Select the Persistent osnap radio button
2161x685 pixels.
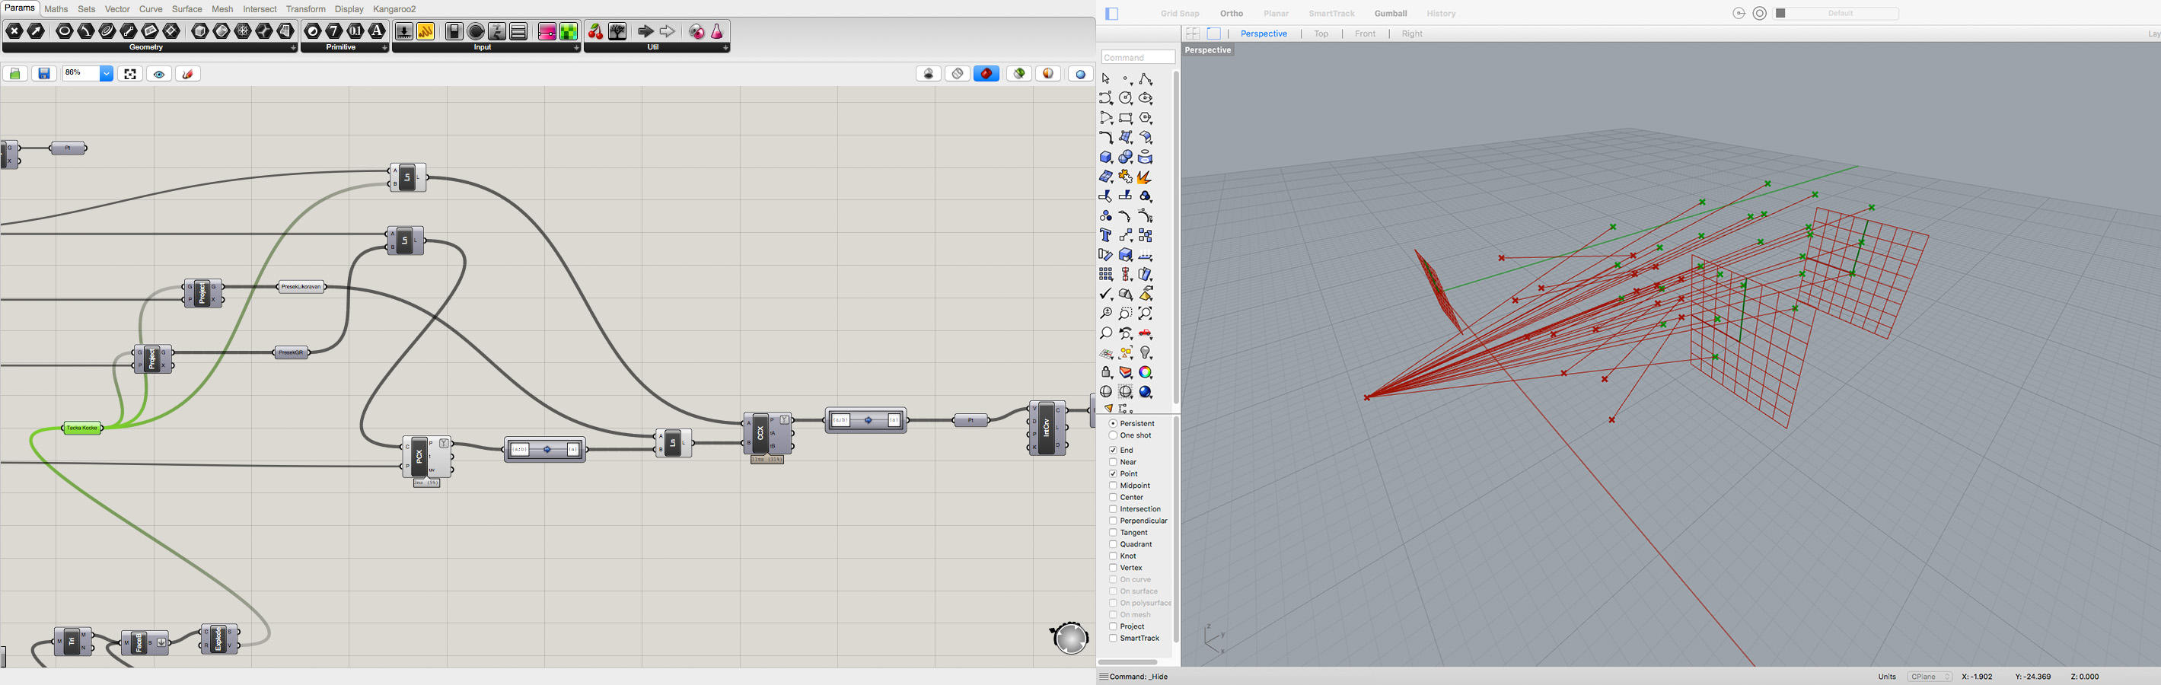[x=1112, y=423]
